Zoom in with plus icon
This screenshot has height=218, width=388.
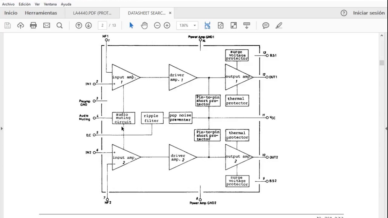click(x=167, y=25)
